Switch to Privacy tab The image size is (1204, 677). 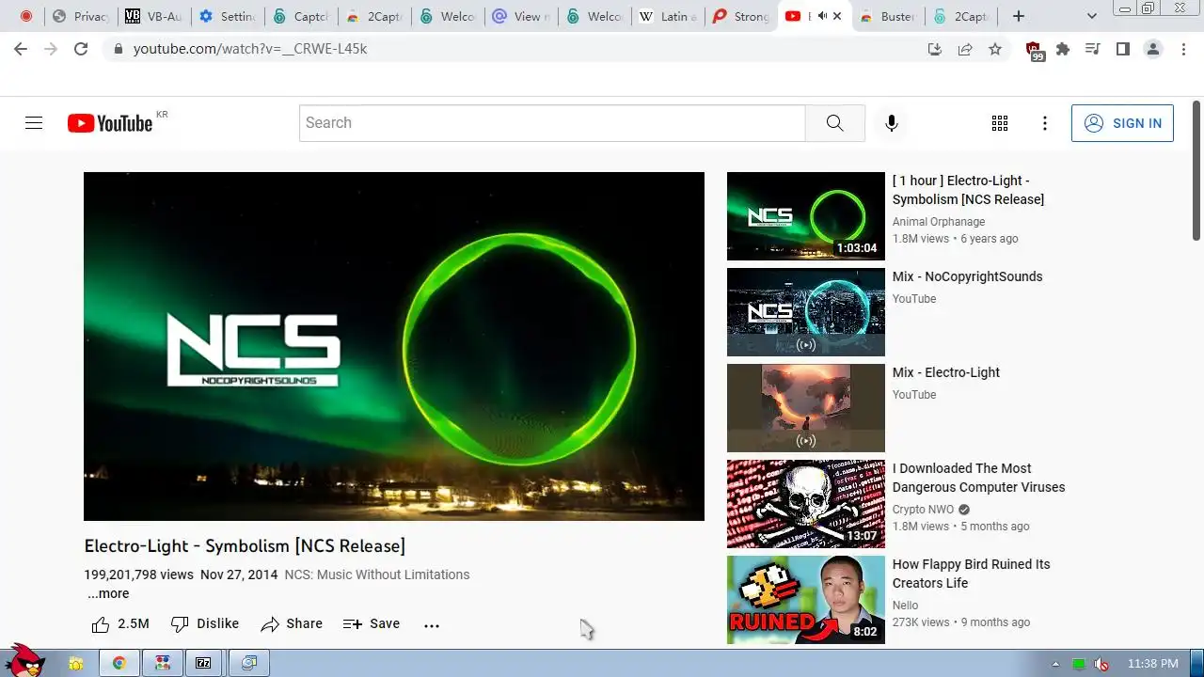[82, 16]
